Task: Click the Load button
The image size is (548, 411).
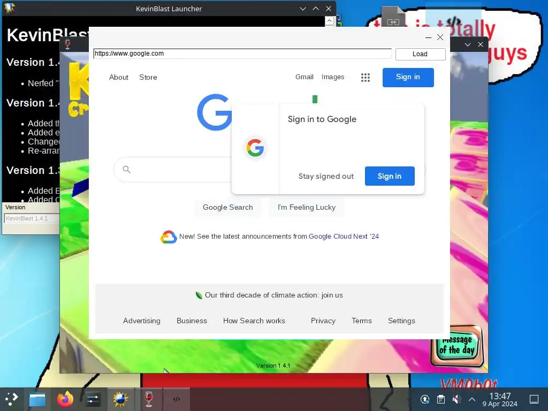Action: tap(420, 54)
